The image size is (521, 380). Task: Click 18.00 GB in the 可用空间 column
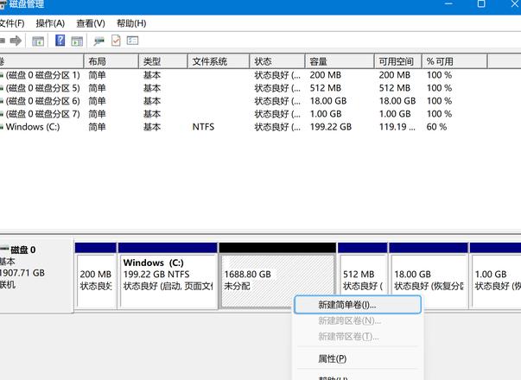(x=397, y=101)
